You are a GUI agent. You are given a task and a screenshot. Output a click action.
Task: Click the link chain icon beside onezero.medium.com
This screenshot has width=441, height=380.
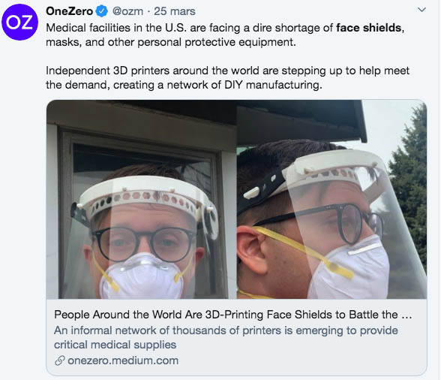point(60,360)
